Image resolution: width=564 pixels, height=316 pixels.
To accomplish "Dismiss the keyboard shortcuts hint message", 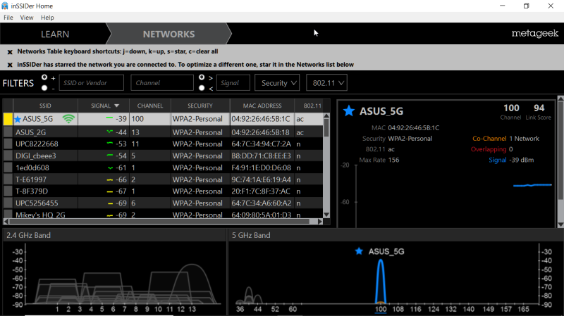I will click(10, 52).
